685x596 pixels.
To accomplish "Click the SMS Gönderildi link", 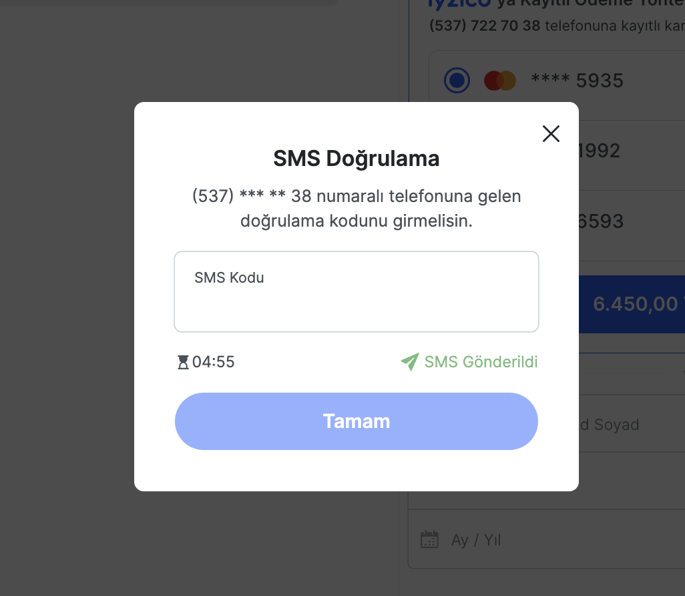I will (481, 362).
